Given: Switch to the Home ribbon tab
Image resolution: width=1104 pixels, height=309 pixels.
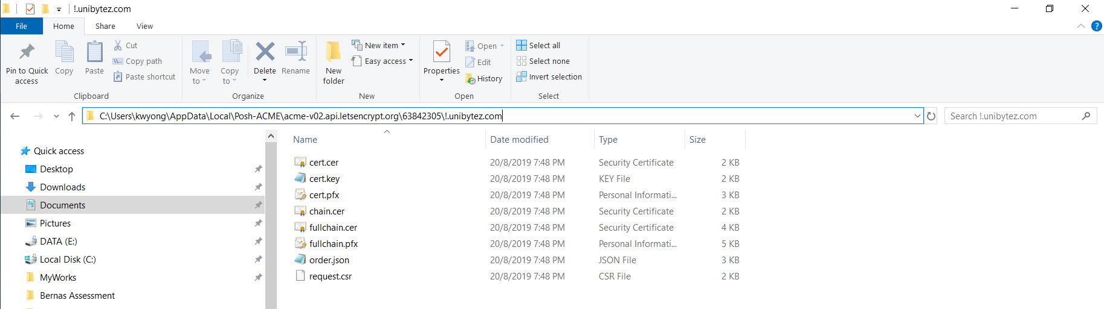Looking at the screenshot, I should click(x=63, y=26).
